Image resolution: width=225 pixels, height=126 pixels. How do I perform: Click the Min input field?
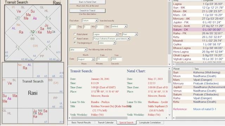[x=87, y=27]
